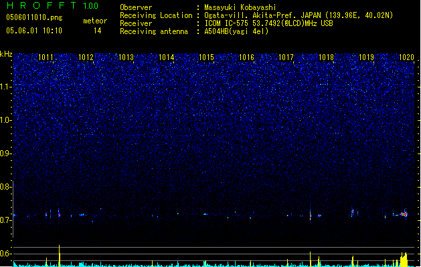Click the vertical meteor echo left of 1018
This screenshot has width=421, height=267.
310,214
